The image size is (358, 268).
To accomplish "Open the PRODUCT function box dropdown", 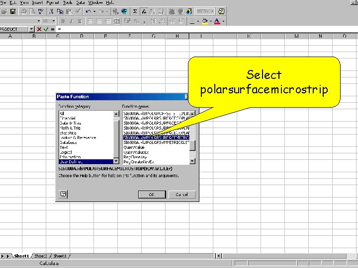I will pos(31,29).
